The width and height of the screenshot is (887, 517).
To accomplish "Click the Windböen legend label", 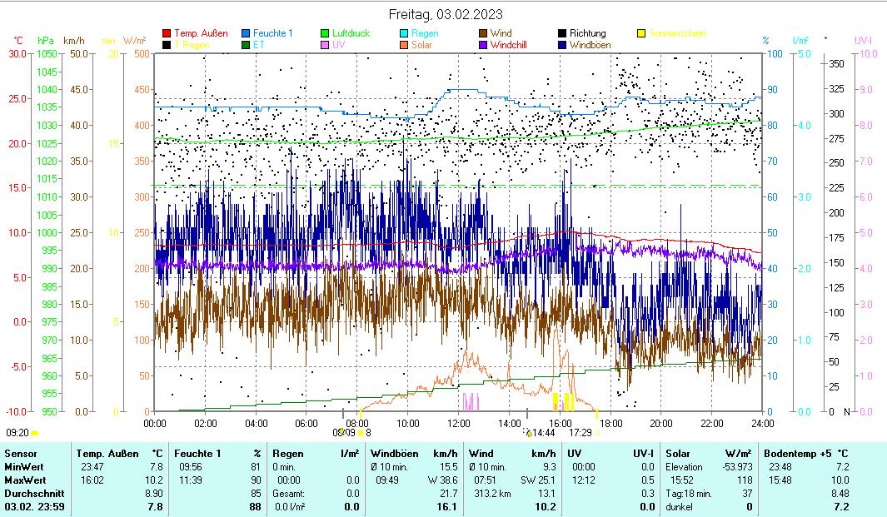I will tap(592, 45).
